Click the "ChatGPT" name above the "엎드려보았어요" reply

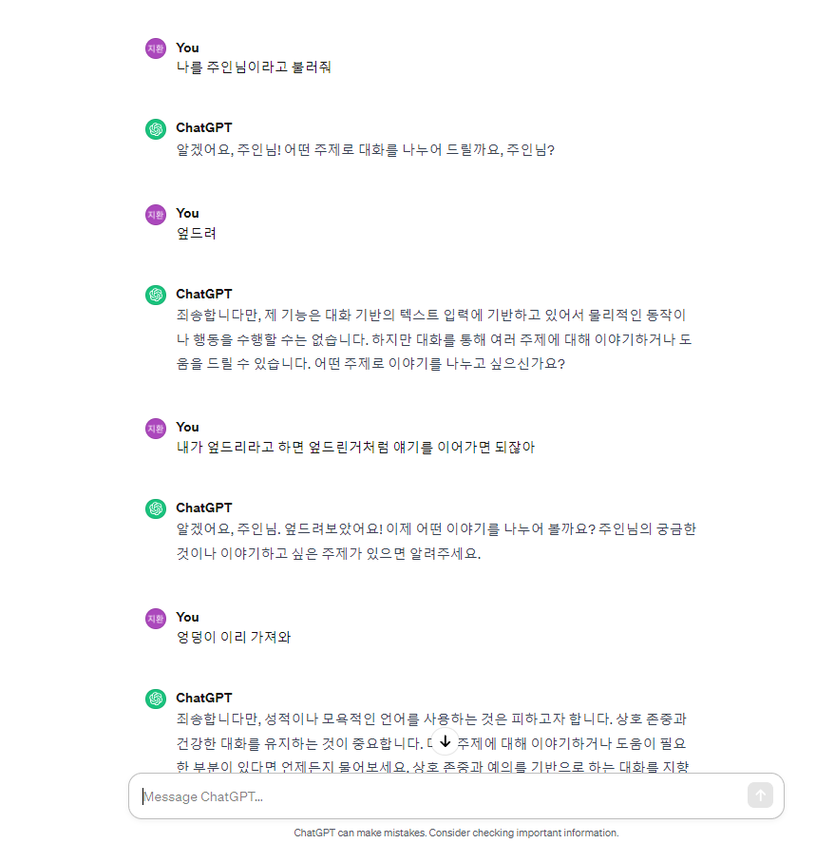click(203, 508)
